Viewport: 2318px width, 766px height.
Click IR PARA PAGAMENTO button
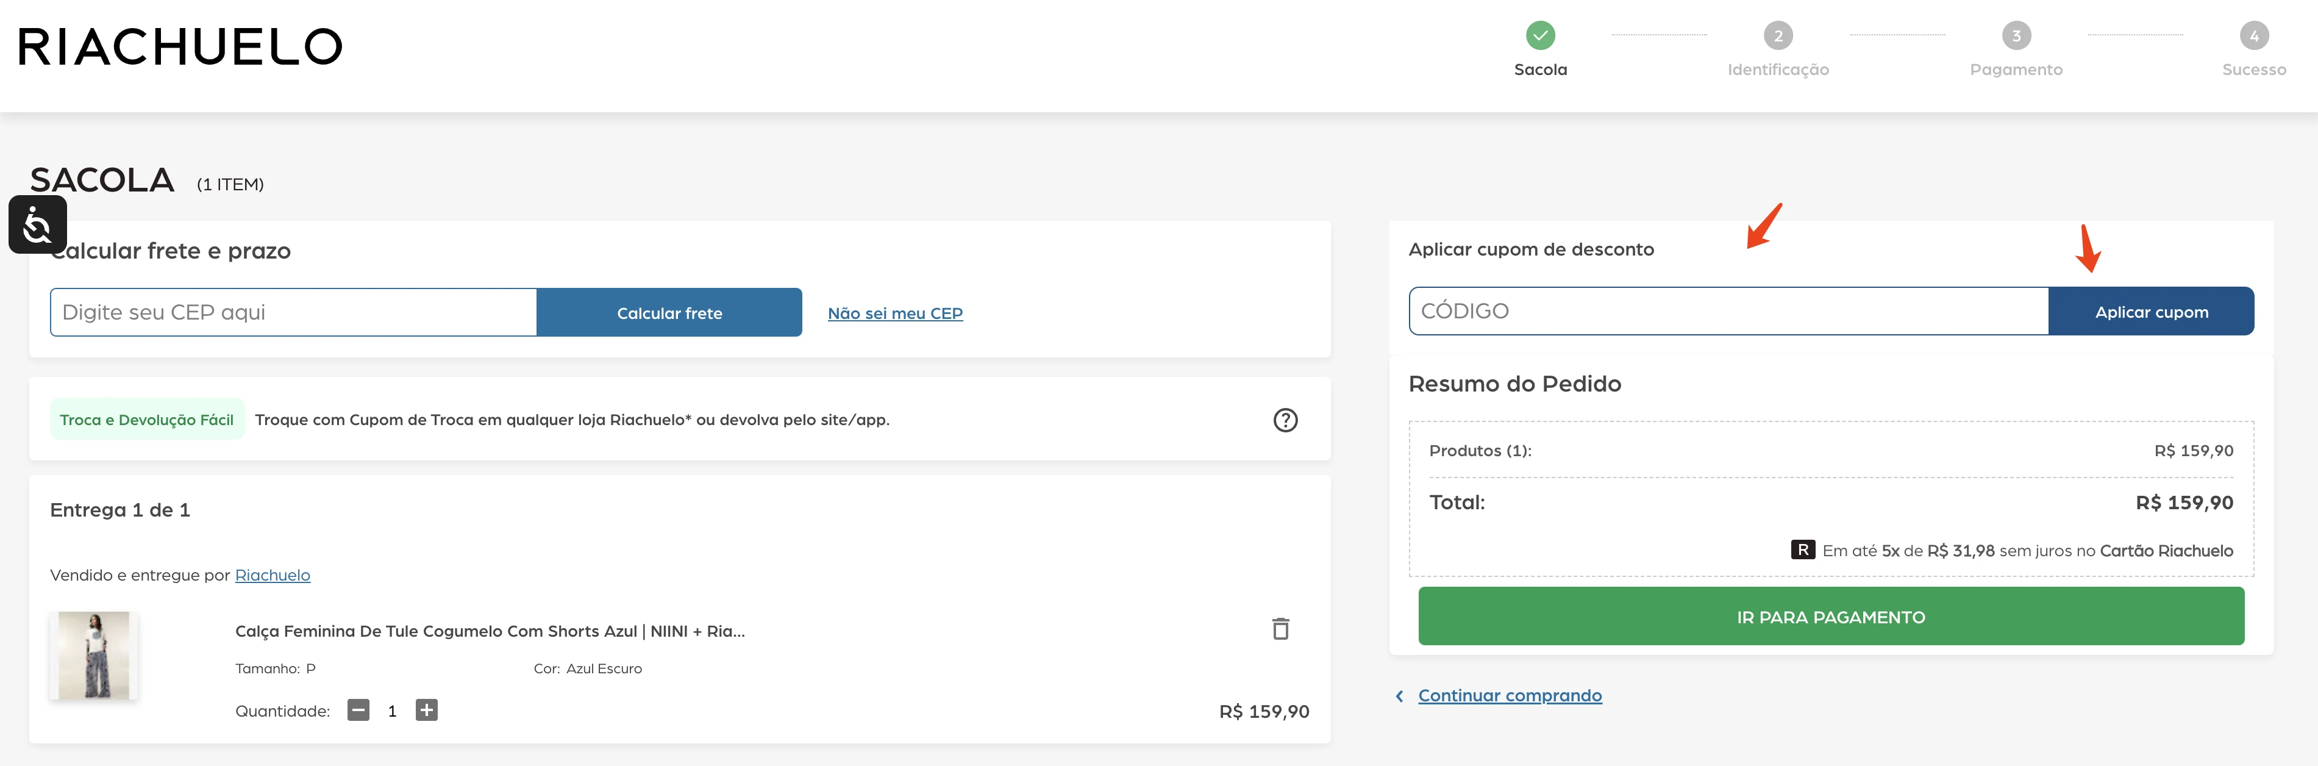(1831, 617)
